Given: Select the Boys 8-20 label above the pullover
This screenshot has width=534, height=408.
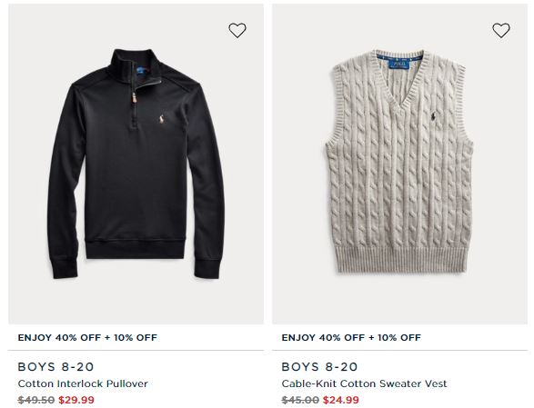Looking at the screenshot, I should (x=55, y=367).
